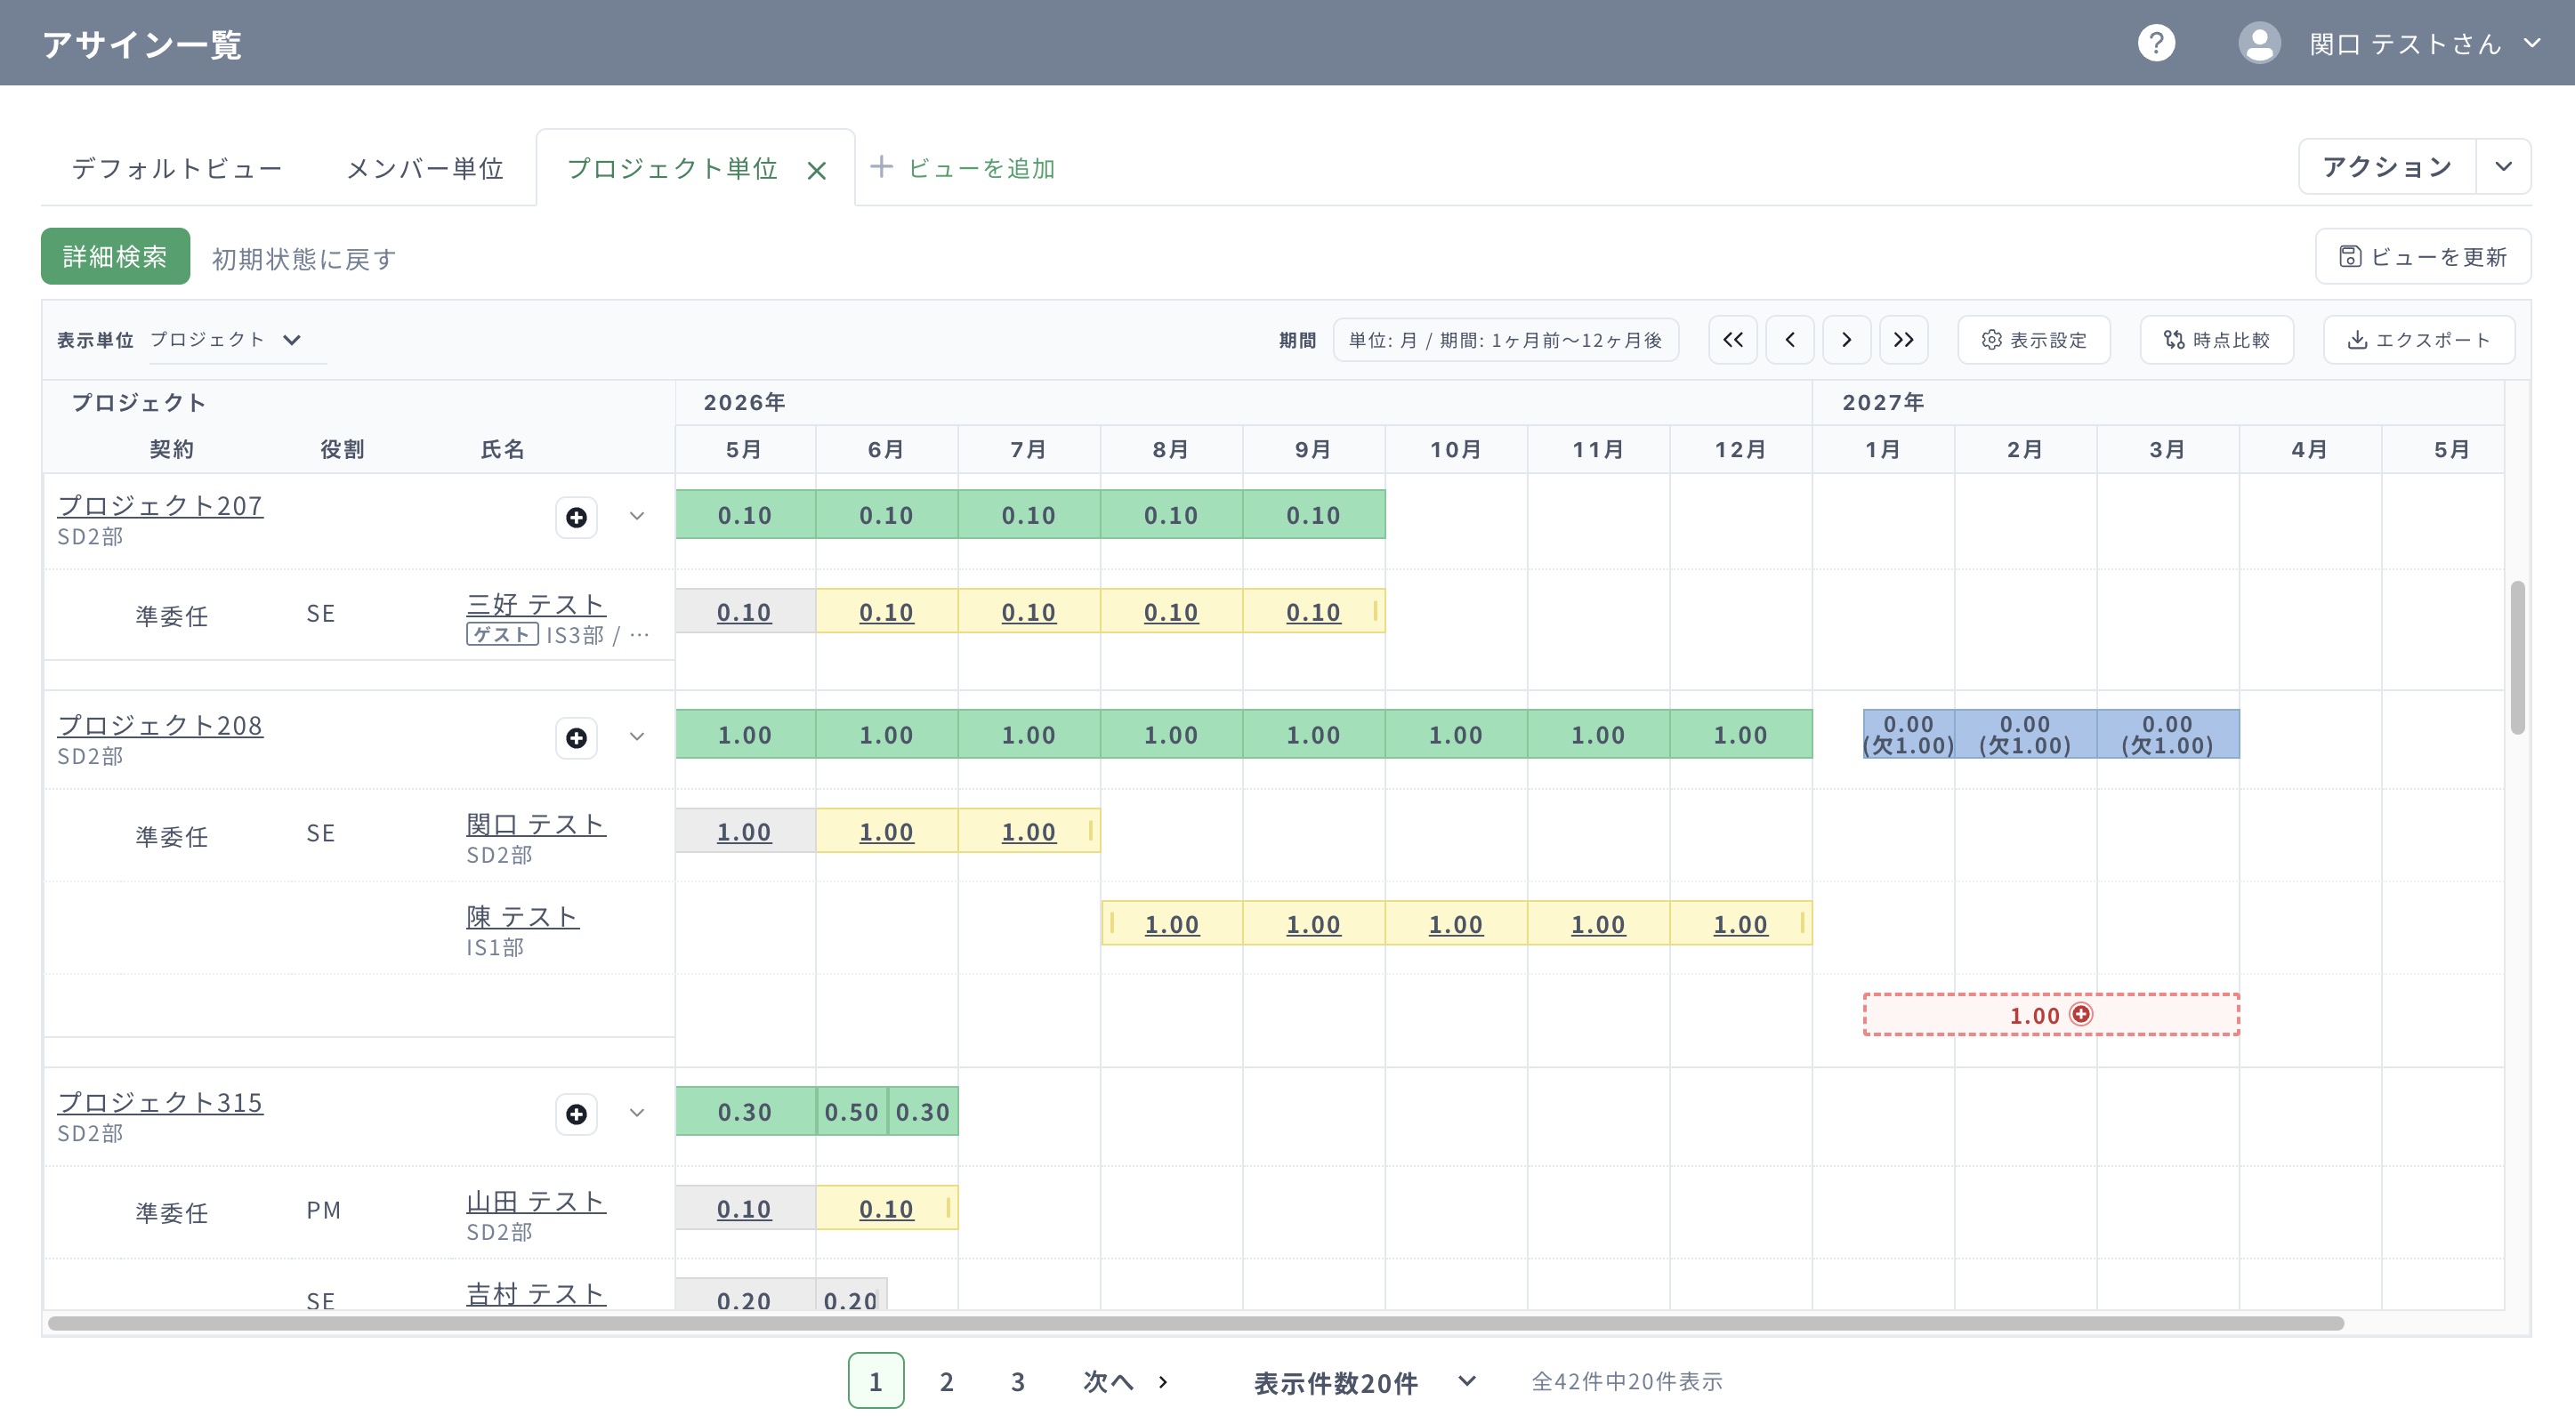
Task: Click the vertical scrollbar thumb
Action: click(x=2517, y=657)
